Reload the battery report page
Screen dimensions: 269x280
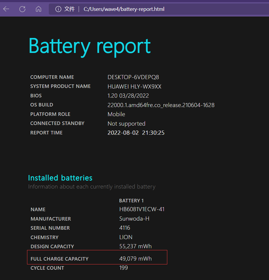point(22,9)
